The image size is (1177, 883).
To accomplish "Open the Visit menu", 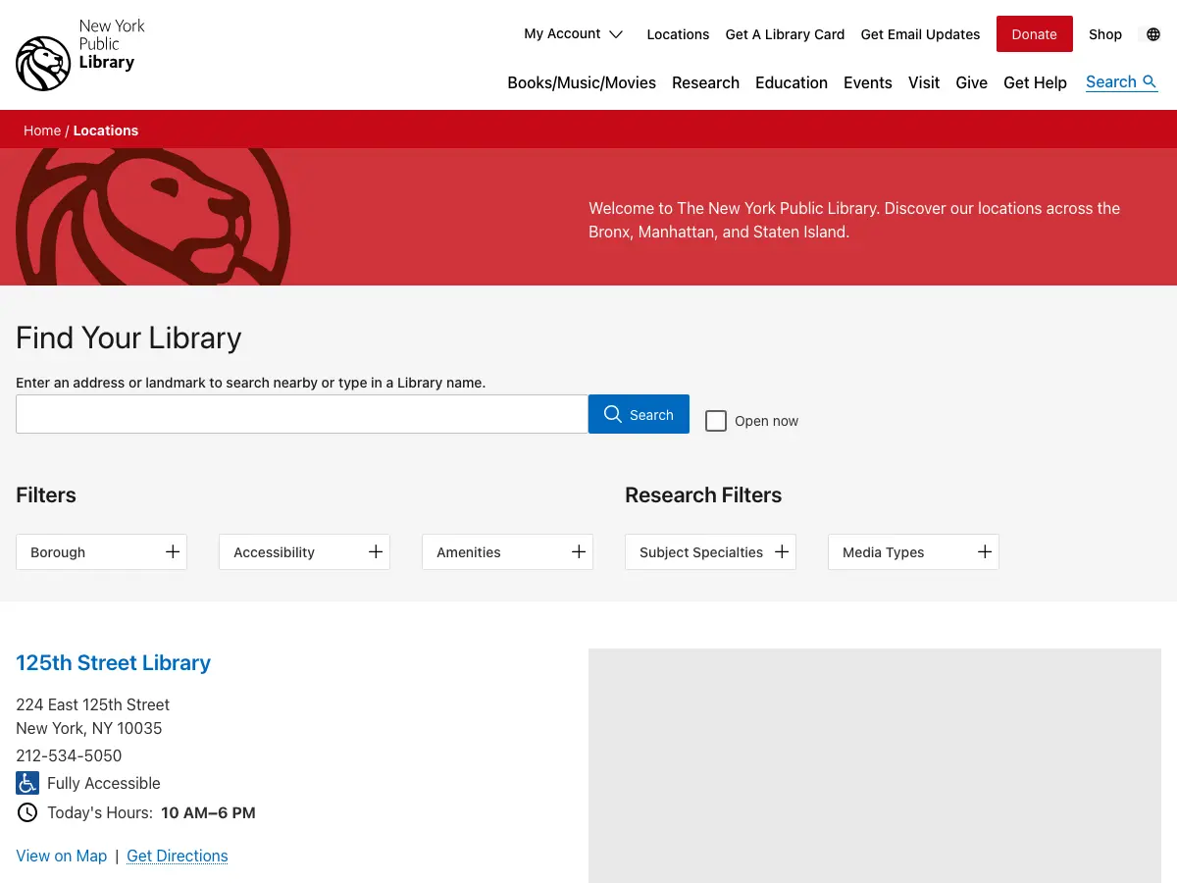I will tap(924, 82).
